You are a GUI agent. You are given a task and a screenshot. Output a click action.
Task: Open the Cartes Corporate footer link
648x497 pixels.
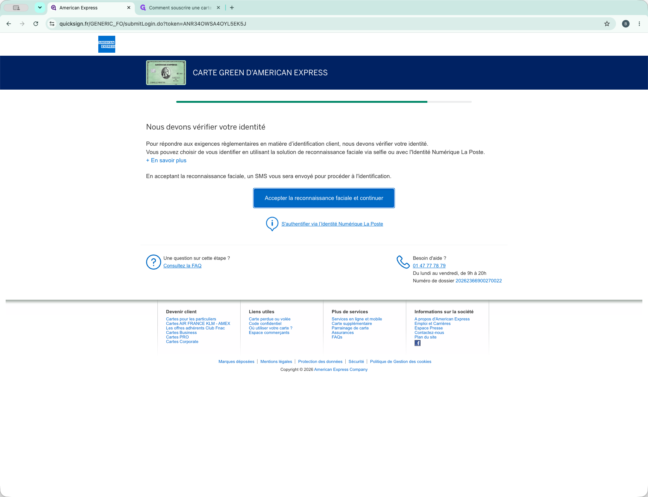point(182,341)
